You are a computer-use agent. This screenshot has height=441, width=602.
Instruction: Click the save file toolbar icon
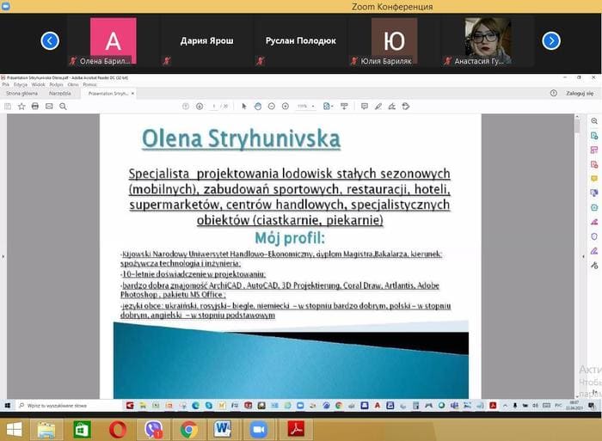tap(8, 107)
